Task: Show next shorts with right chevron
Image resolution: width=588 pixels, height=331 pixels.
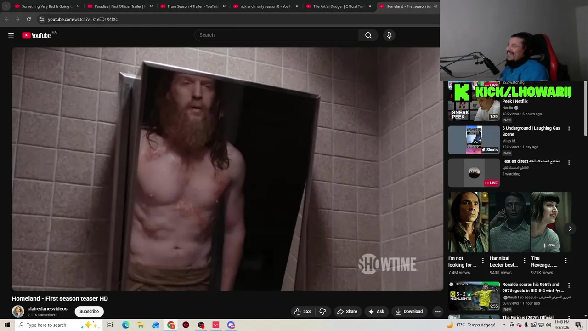Action: (x=570, y=228)
